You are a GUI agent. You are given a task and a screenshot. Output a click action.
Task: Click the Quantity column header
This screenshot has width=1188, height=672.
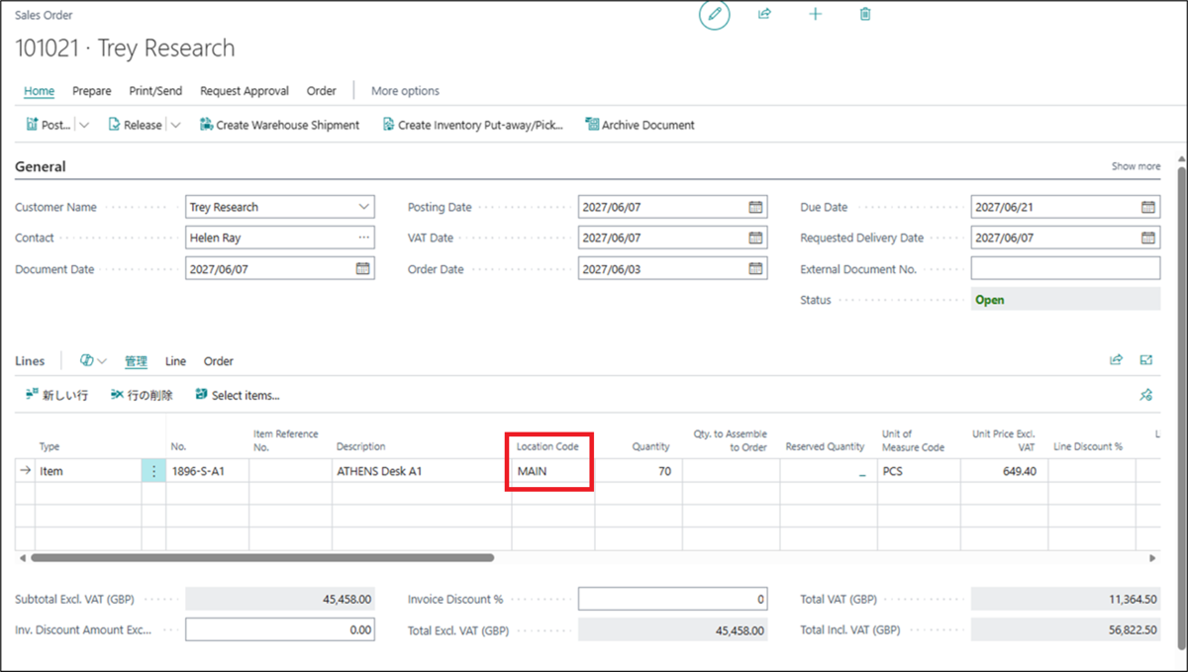650,447
